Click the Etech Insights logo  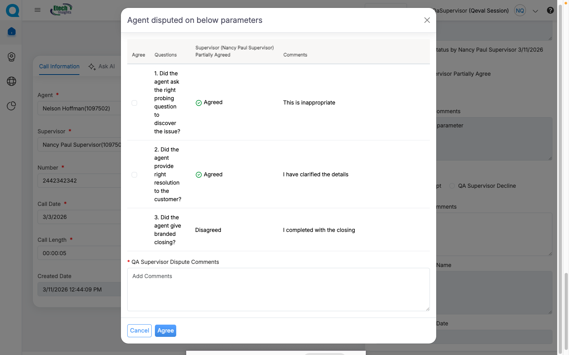(61, 9)
